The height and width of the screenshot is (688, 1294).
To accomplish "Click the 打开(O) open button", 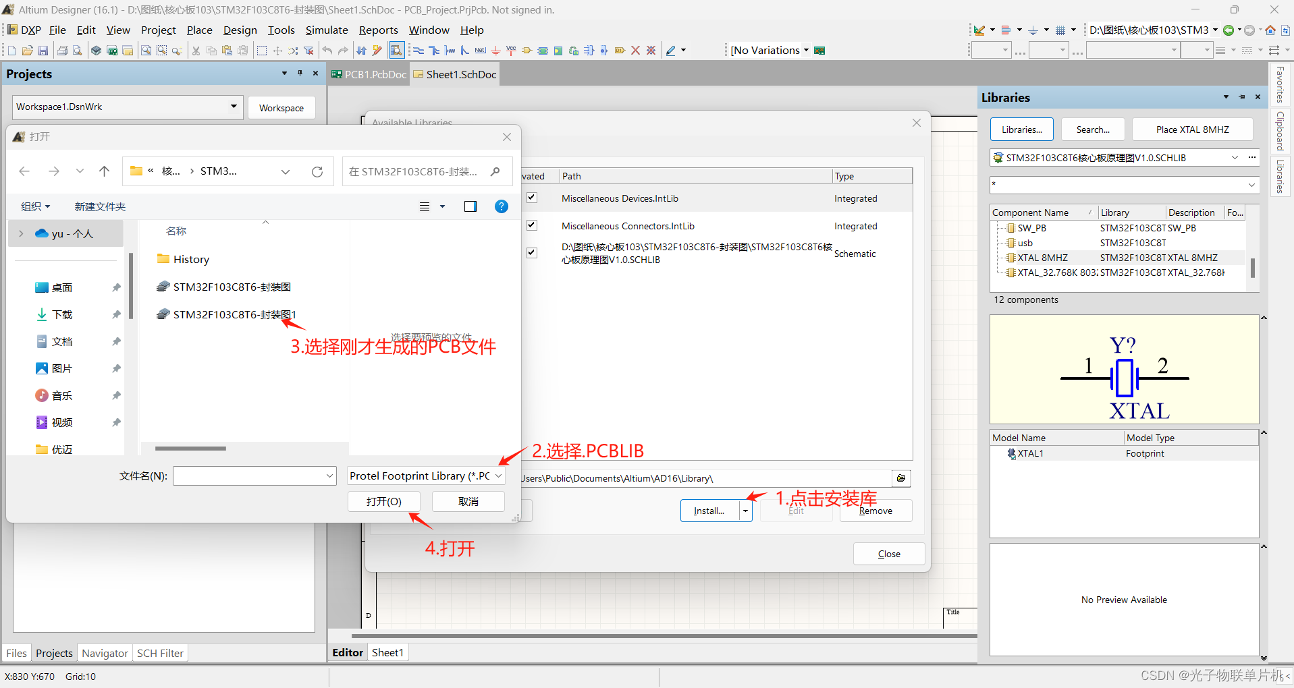I will click(x=384, y=502).
